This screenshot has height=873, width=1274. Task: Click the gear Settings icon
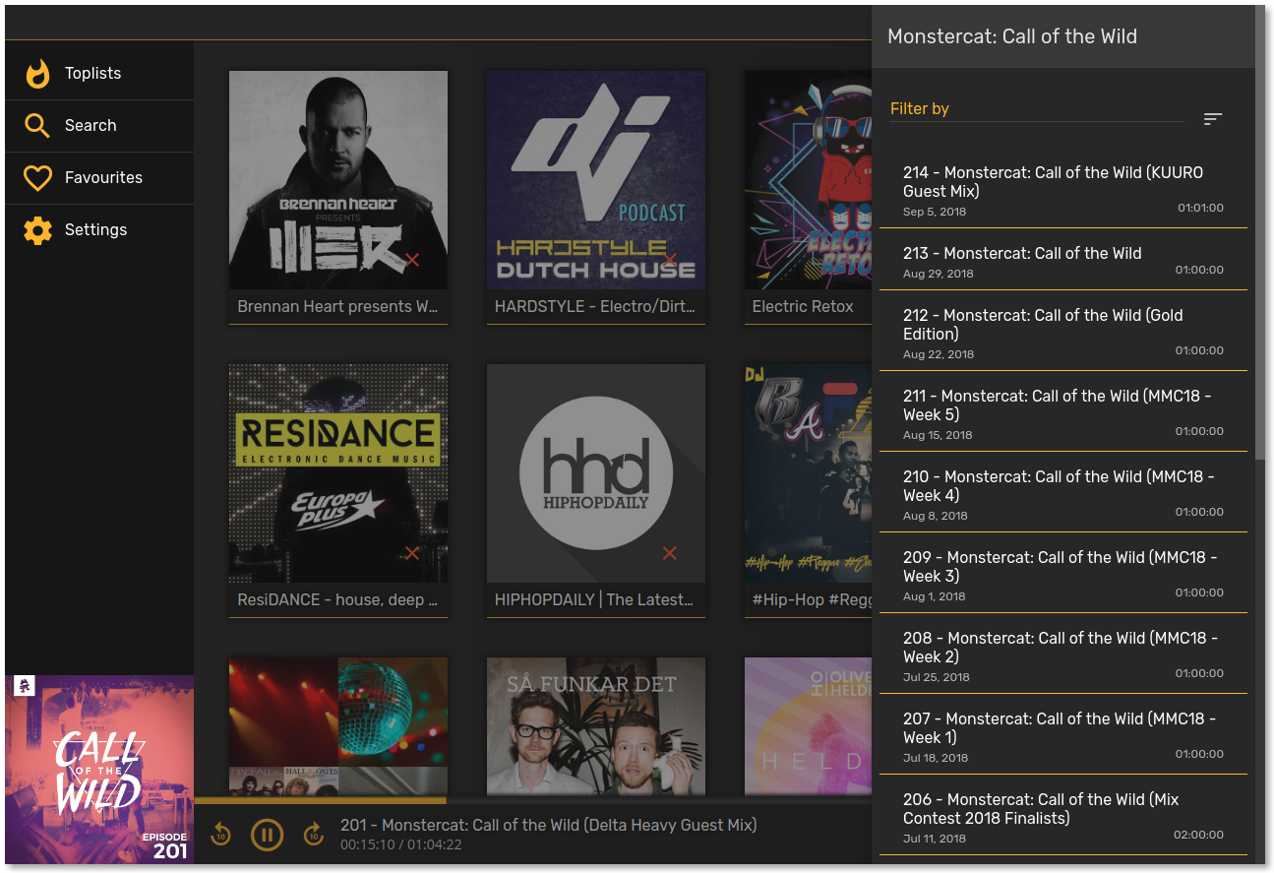point(37,230)
